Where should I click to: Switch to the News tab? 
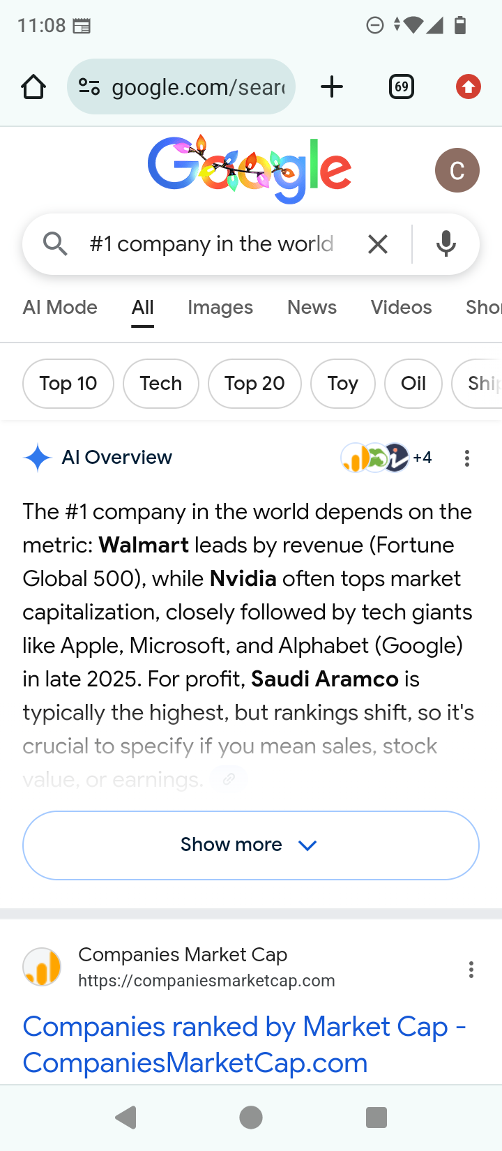click(312, 308)
